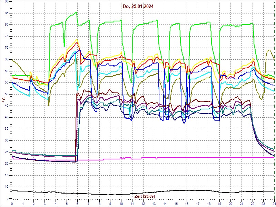276x207 pixels.
Task: Select the '55' tick label on temperature axis
Action: pos(6,83)
